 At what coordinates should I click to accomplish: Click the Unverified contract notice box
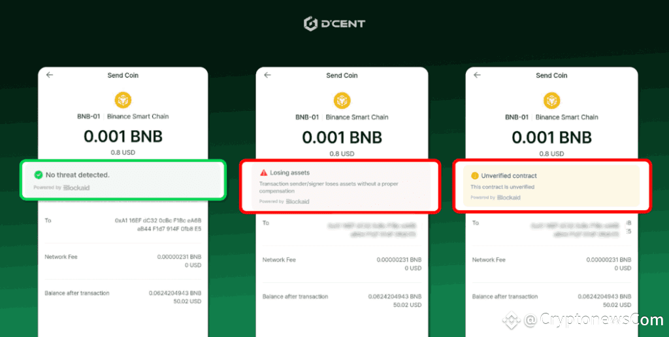coord(551,185)
